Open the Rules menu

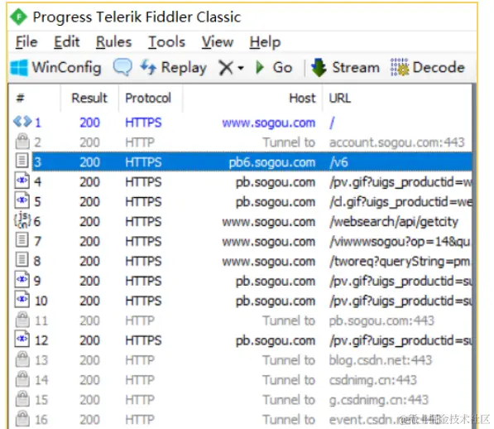[113, 42]
